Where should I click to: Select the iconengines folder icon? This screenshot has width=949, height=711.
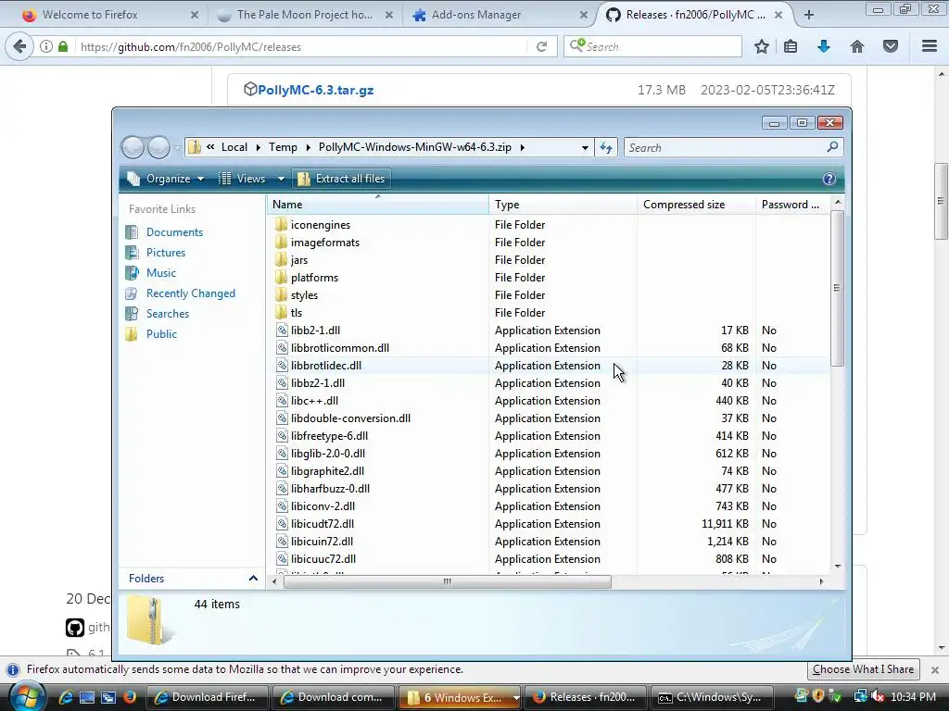(281, 224)
